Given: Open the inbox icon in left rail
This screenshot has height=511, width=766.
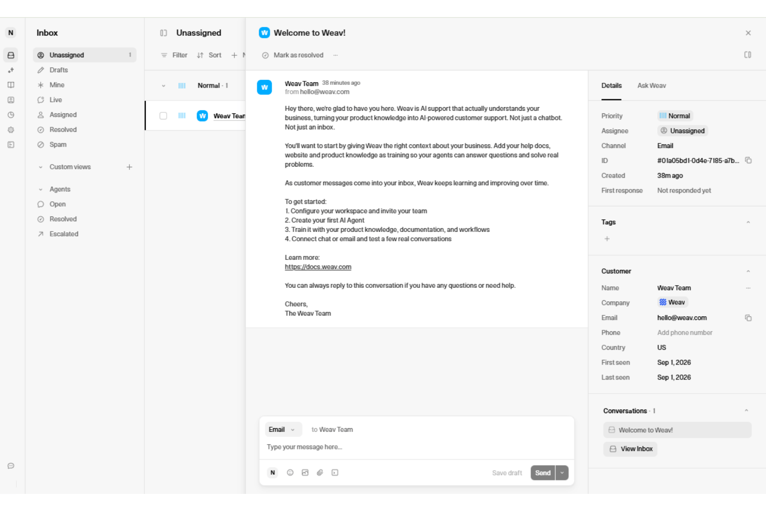Looking at the screenshot, I should [x=11, y=55].
